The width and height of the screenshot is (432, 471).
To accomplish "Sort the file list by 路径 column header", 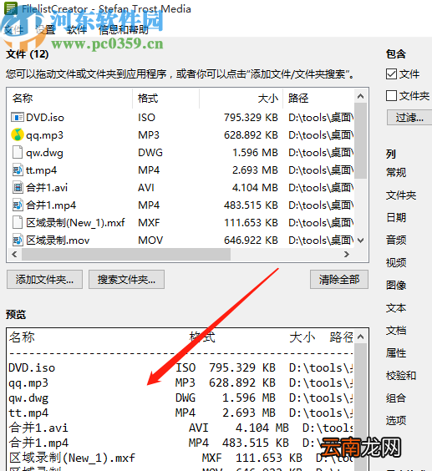I will 318,99.
